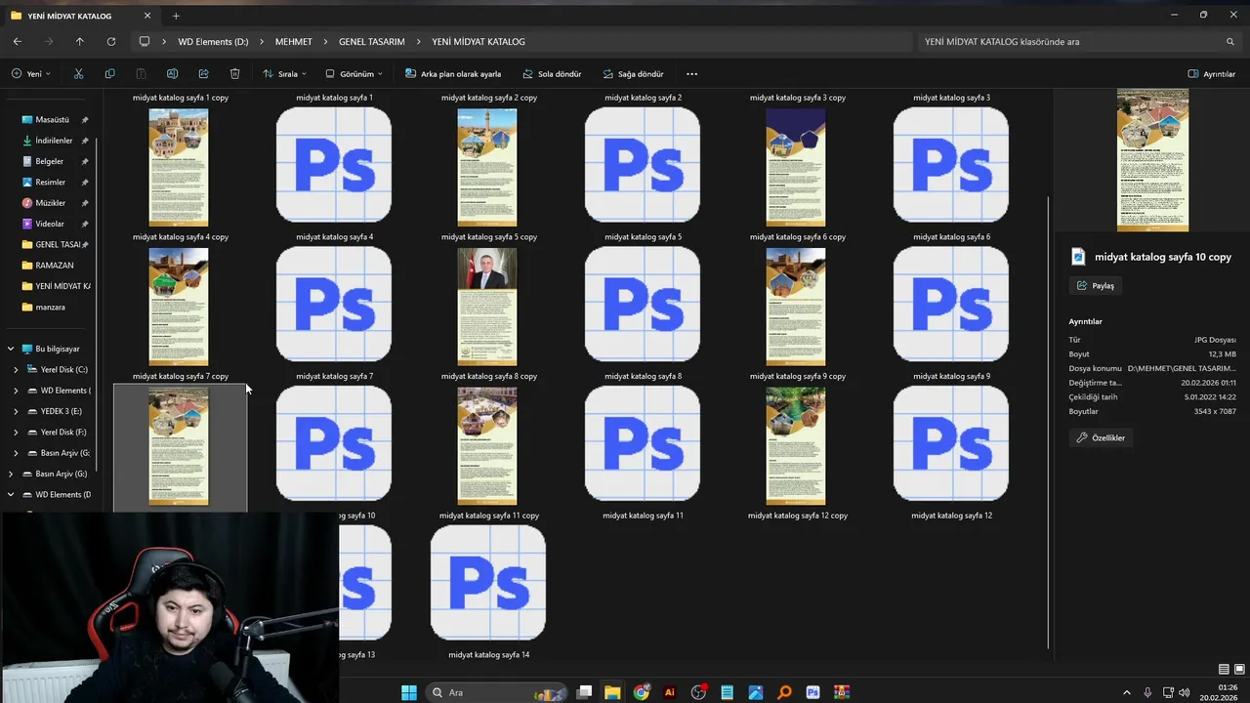Image resolution: width=1250 pixels, height=703 pixels.
Task: Click the volume speaker tray icon
Action: click(1185, 692)
